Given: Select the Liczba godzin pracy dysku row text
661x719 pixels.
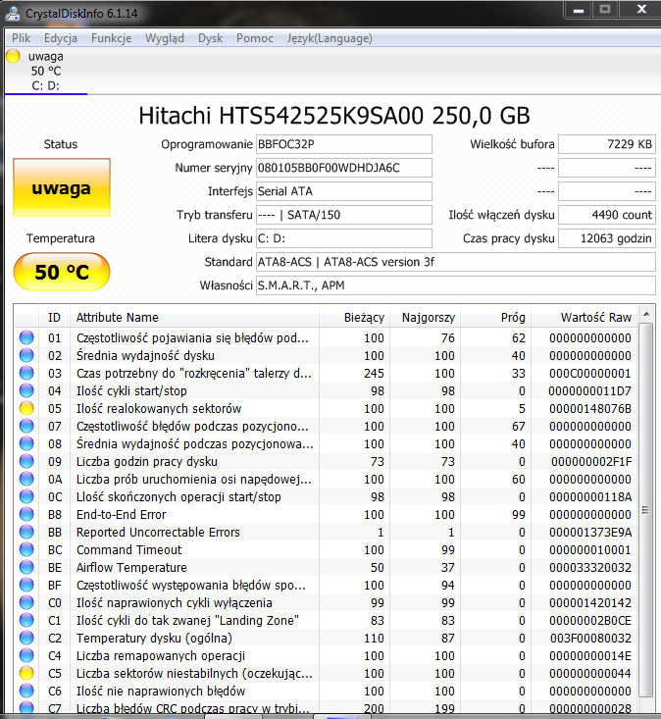Looking at the screenshot, I should tap(147, 461).
